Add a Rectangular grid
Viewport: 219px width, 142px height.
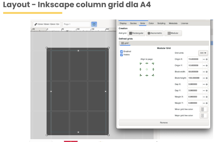[x=136, y=33]
